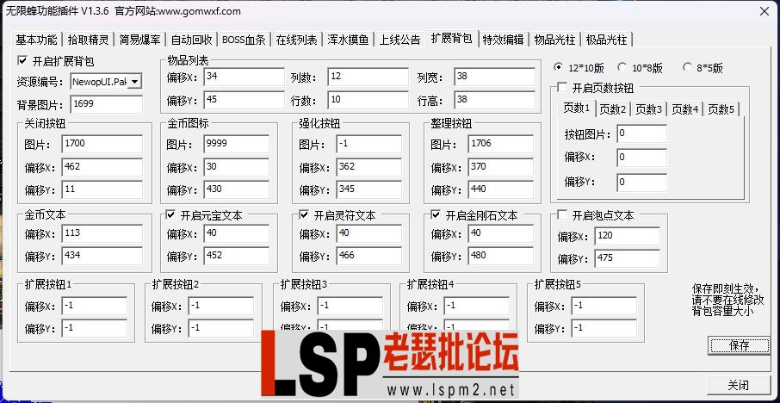Edit the 物品列表 偏移Y field
The image size is (780, 403).
(245, 100)
